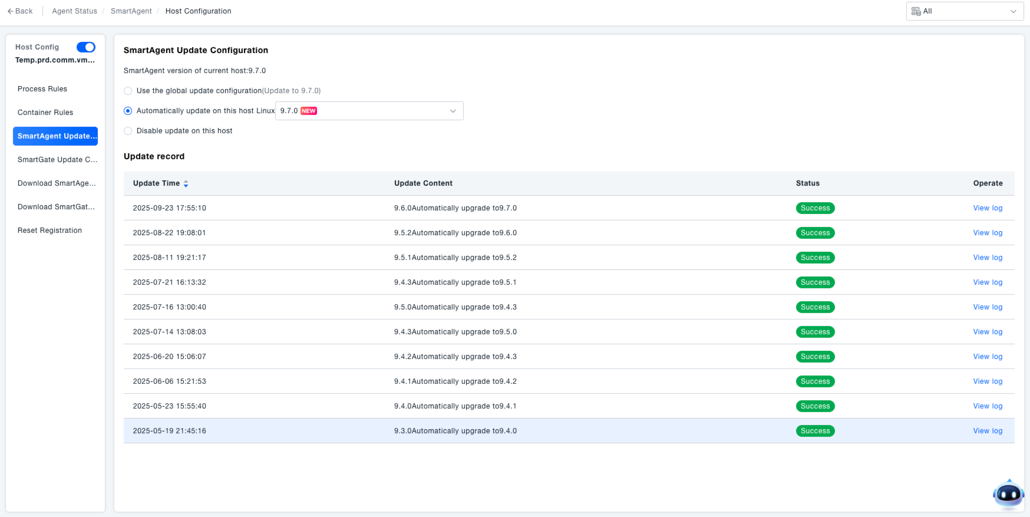Image resolution: width=1030 pixels, height=517 pixels.
Task: Click Success status of 9.5.2 to 9.6.0 upgrade
Action: tap(815, 233)
